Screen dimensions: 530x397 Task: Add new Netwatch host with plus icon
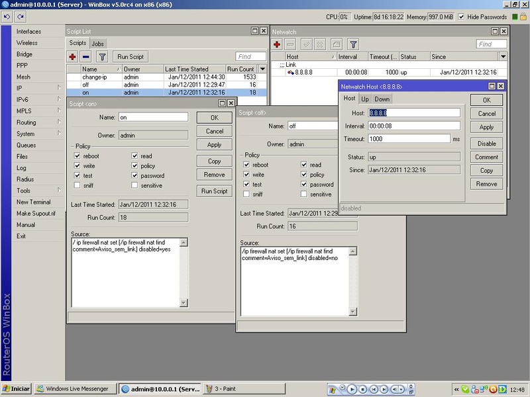(x=277, y=44)
